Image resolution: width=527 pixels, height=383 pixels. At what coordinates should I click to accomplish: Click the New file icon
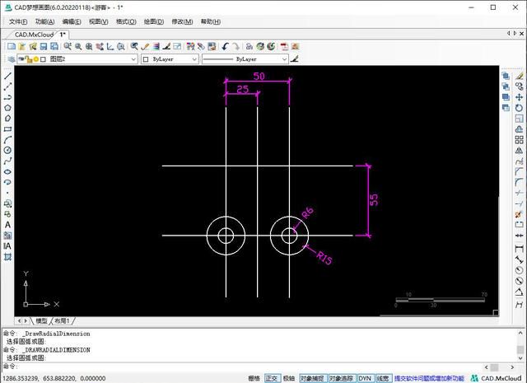12,46
